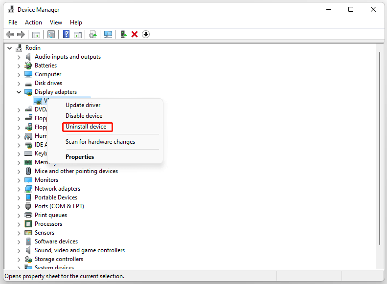Screen dimensions: 387x284
Task: Choose Uninstall device from context menu
Action: [86, 127]
